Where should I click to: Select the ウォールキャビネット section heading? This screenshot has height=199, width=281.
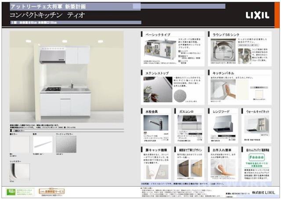258,112
